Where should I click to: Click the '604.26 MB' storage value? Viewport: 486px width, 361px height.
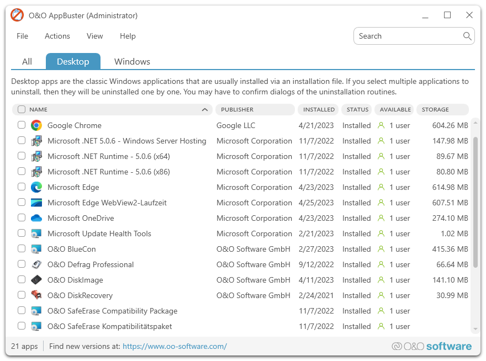tap(450, 125)
